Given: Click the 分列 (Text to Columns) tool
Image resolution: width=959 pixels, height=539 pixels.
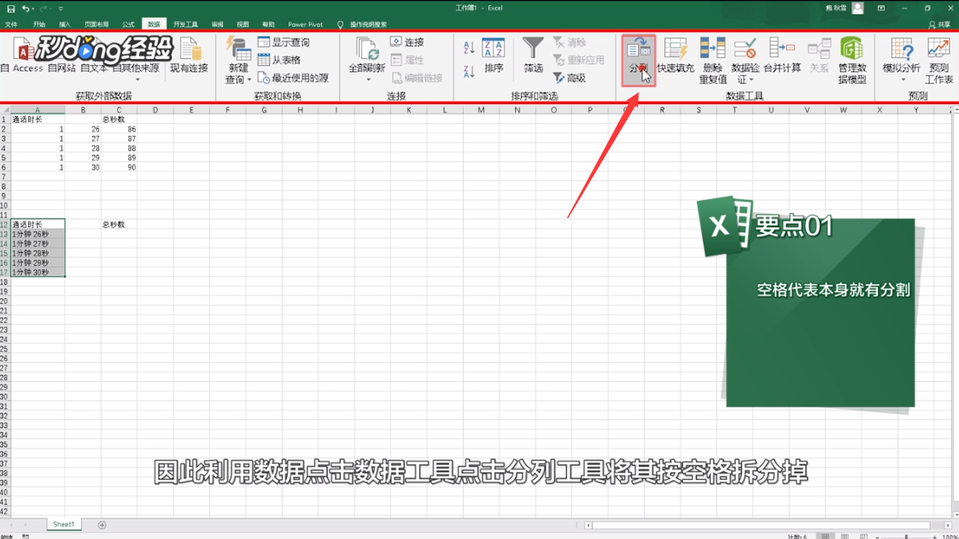Looking at the screenshot, I should point(639,60).
